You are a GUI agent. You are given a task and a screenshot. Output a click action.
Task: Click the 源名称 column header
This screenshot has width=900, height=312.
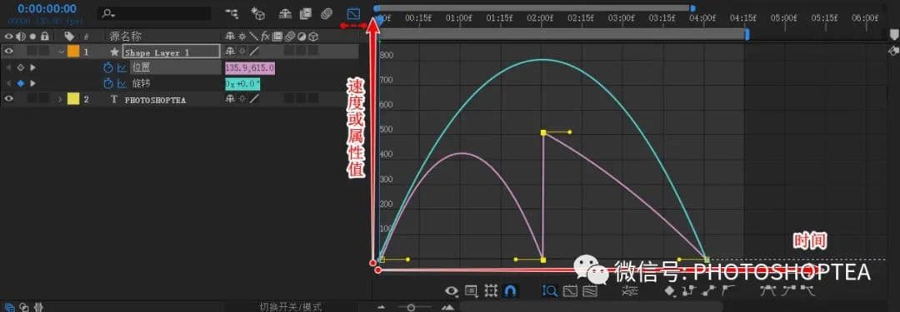[127, 36]
